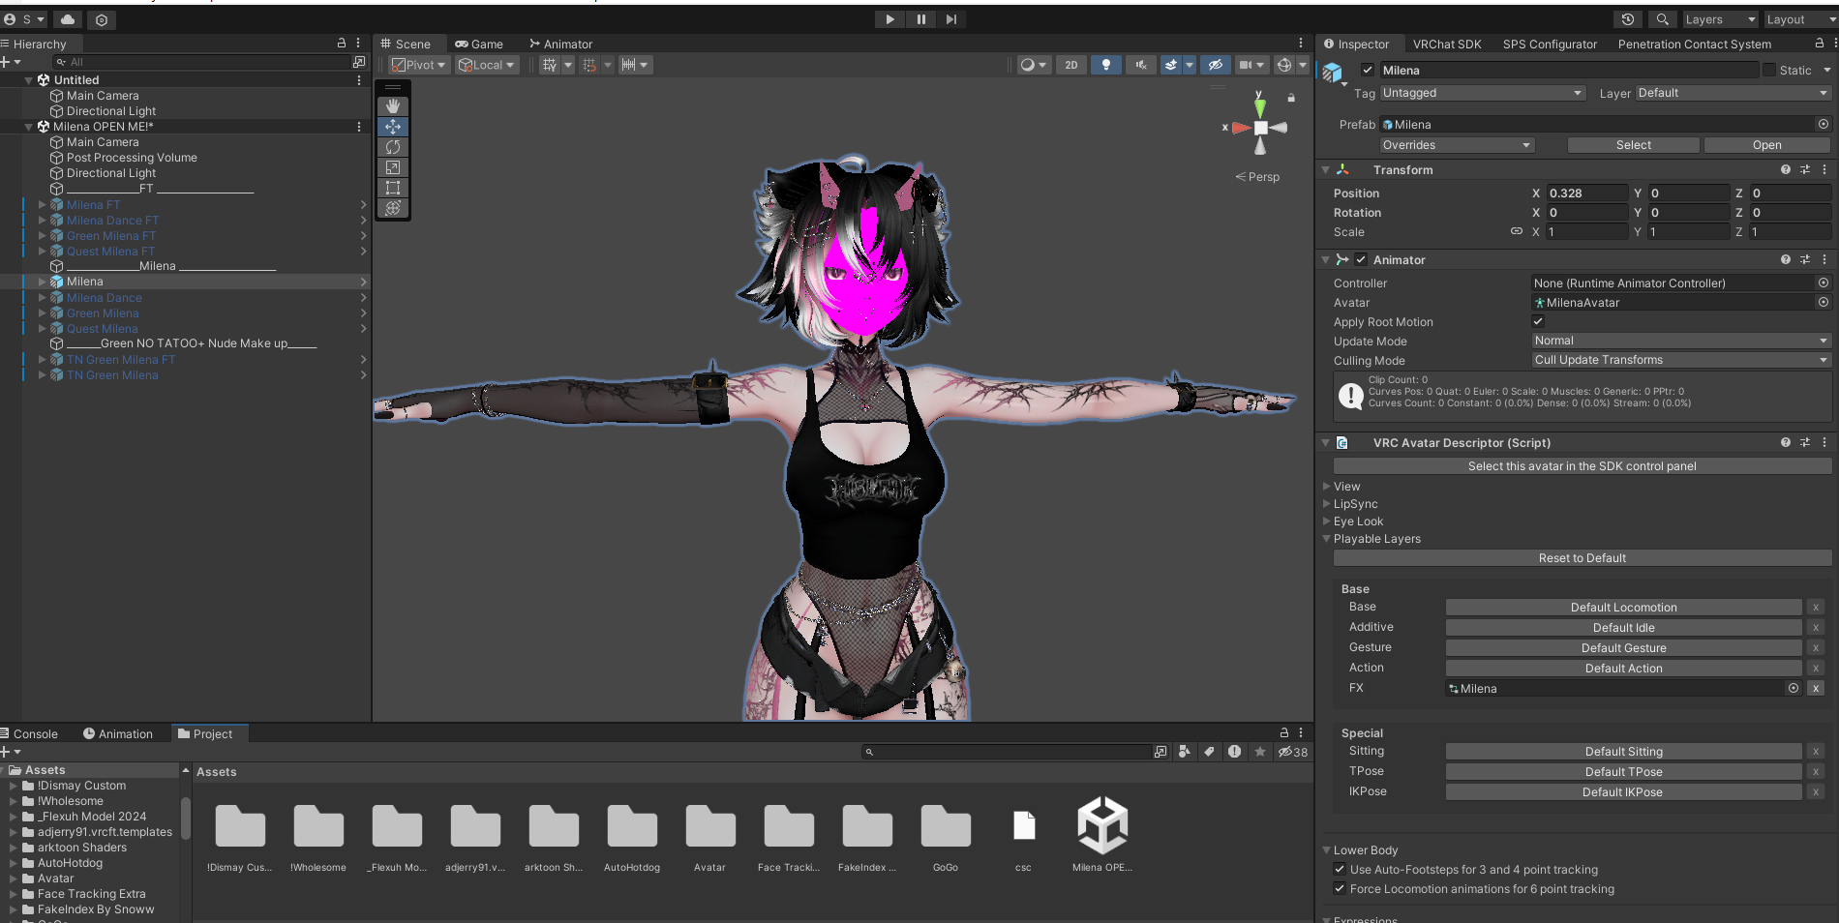Click the global Search magnifier icon

pos(1662,19)
